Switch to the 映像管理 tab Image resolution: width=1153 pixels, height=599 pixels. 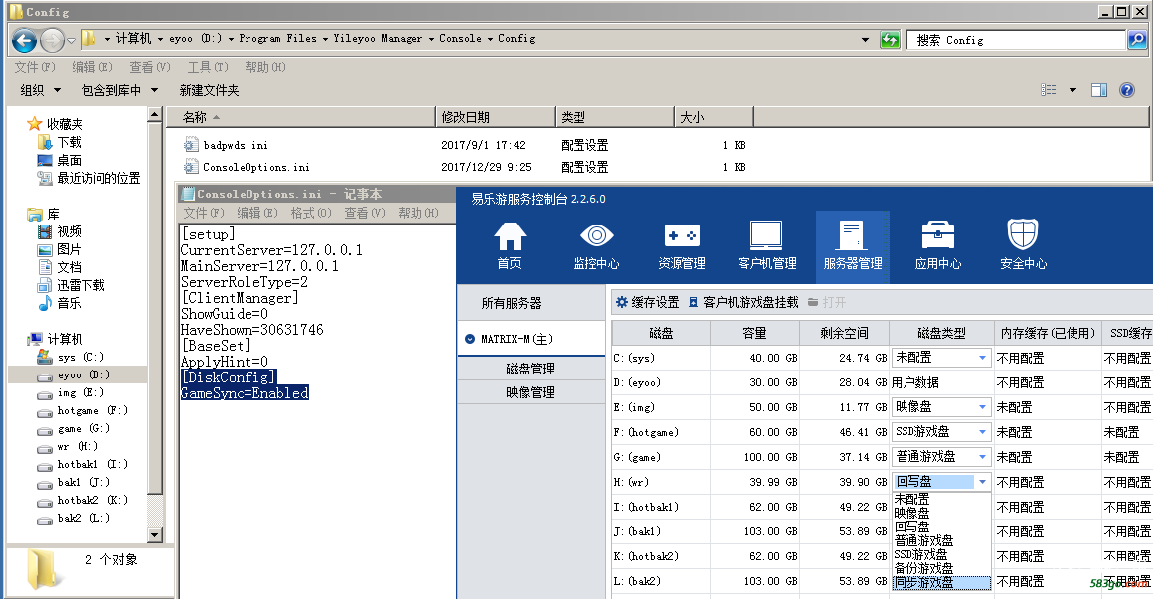pos(530,392)
